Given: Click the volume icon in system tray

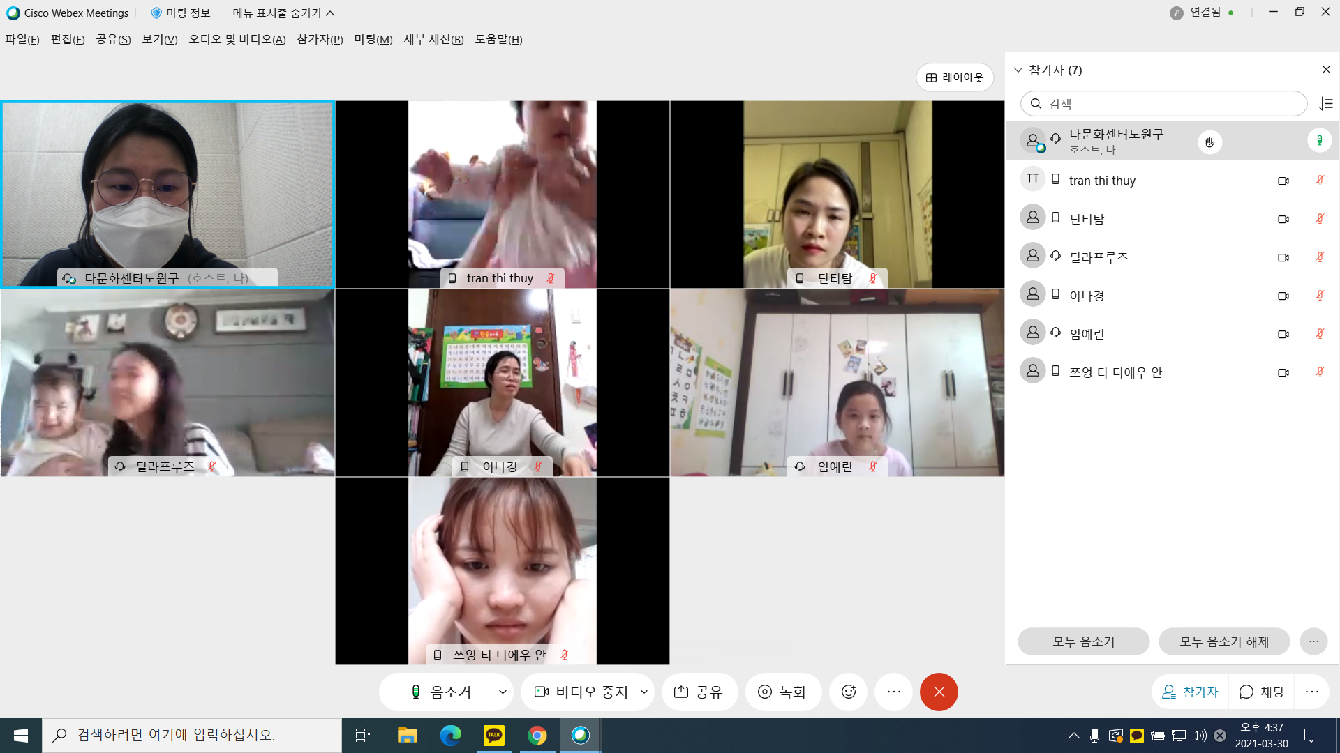Looking at the screenshot, I should point(1199,735).
